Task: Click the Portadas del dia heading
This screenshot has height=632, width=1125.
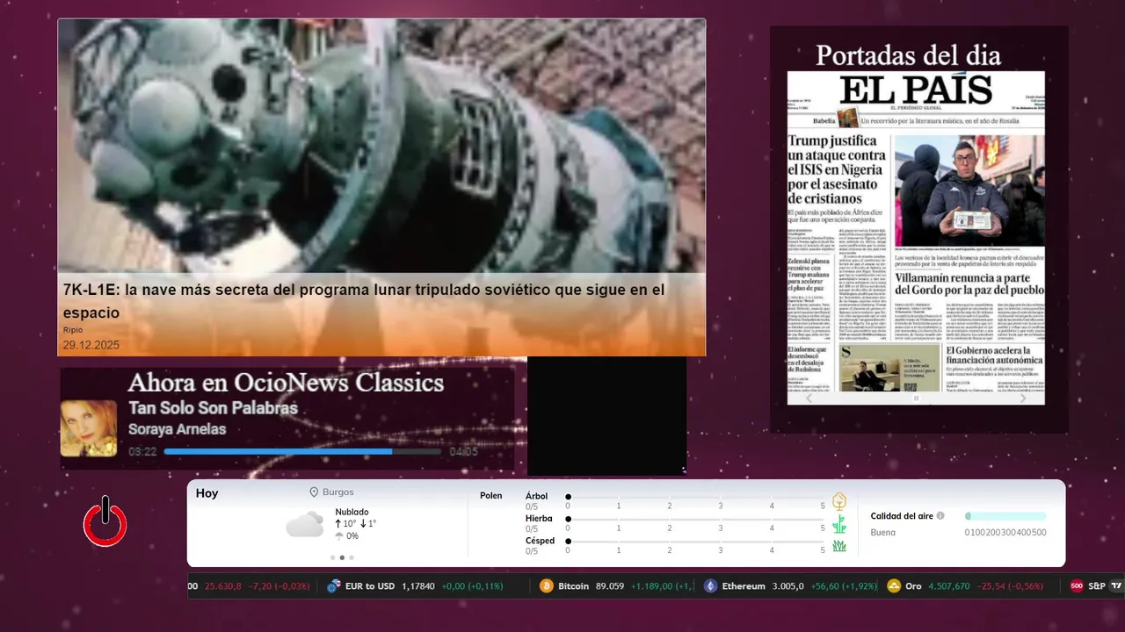Action: 908,55
